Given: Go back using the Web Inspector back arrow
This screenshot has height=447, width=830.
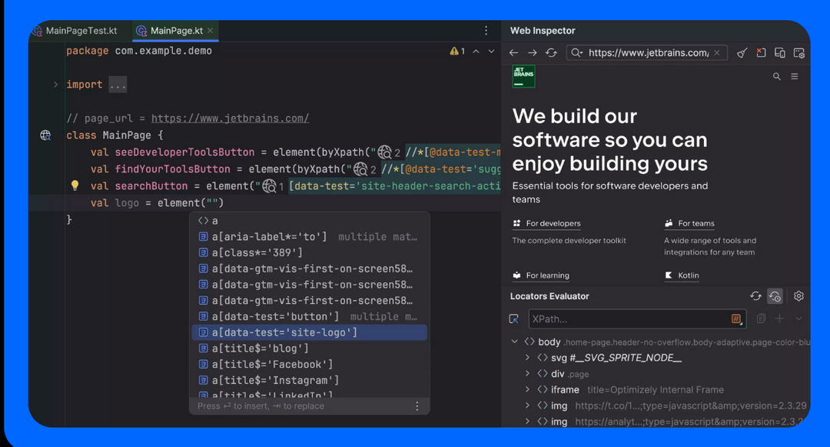Looking at the screenshot, I should pyautogui.click(x=514, y=53).
